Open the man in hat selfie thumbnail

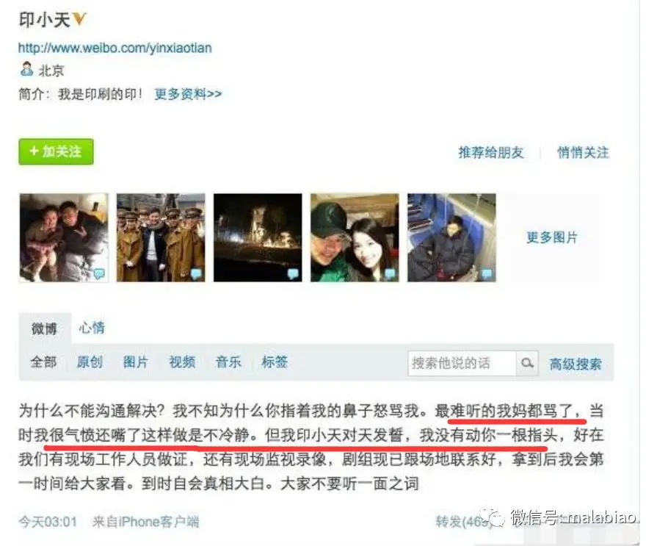coord(355,237)
